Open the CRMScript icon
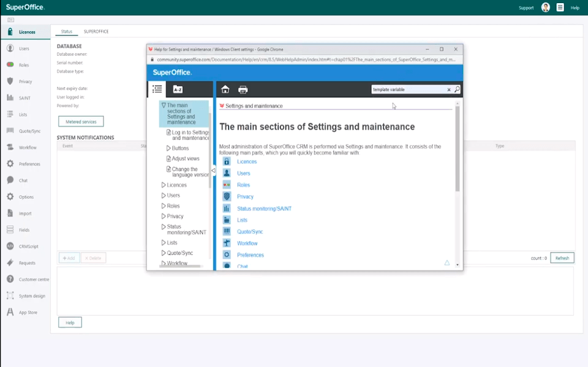 point(10,246)
